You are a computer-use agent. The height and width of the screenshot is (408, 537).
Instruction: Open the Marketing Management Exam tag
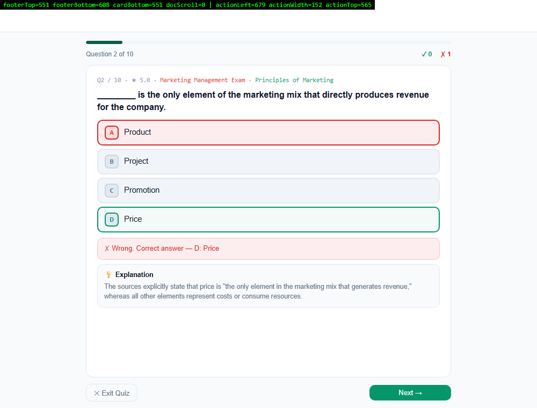click(x=202, y=80)
